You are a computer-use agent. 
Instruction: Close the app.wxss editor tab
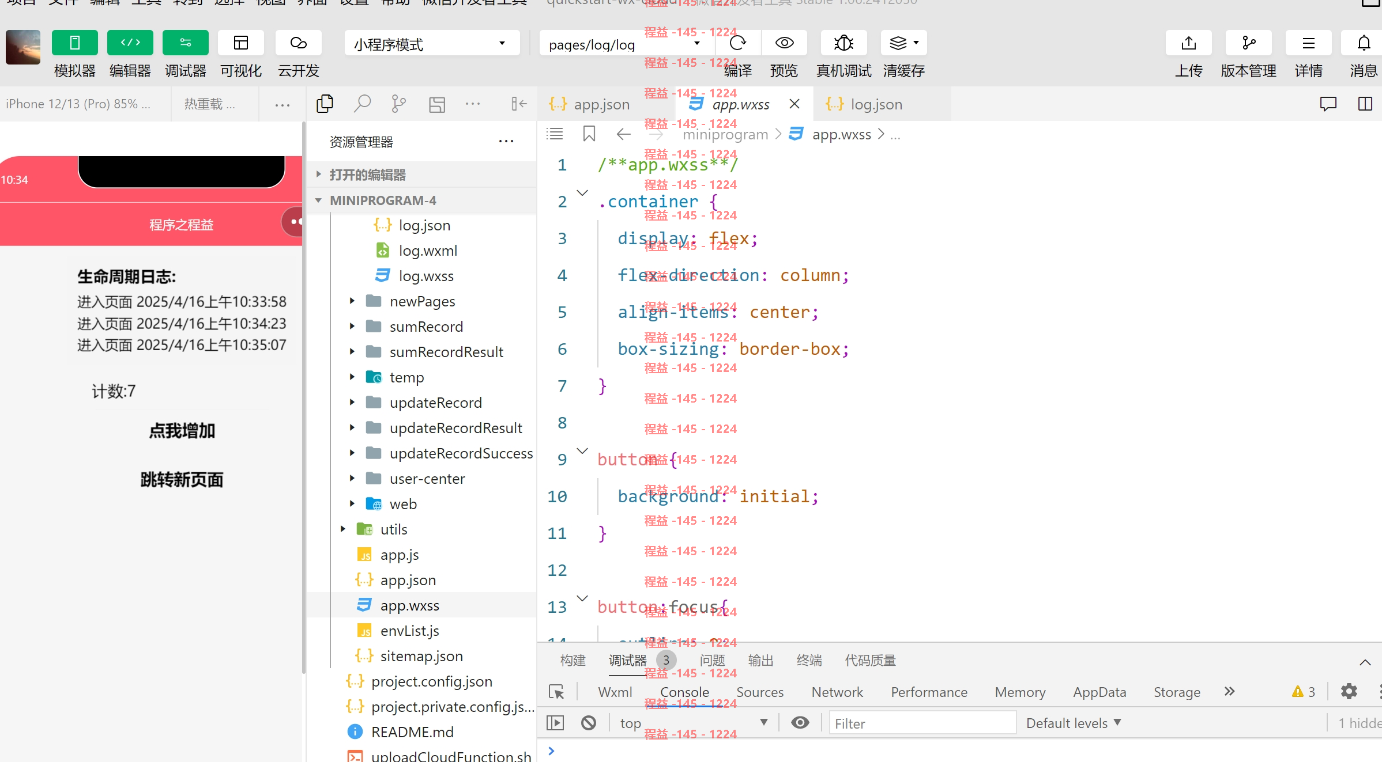[794, 104]
